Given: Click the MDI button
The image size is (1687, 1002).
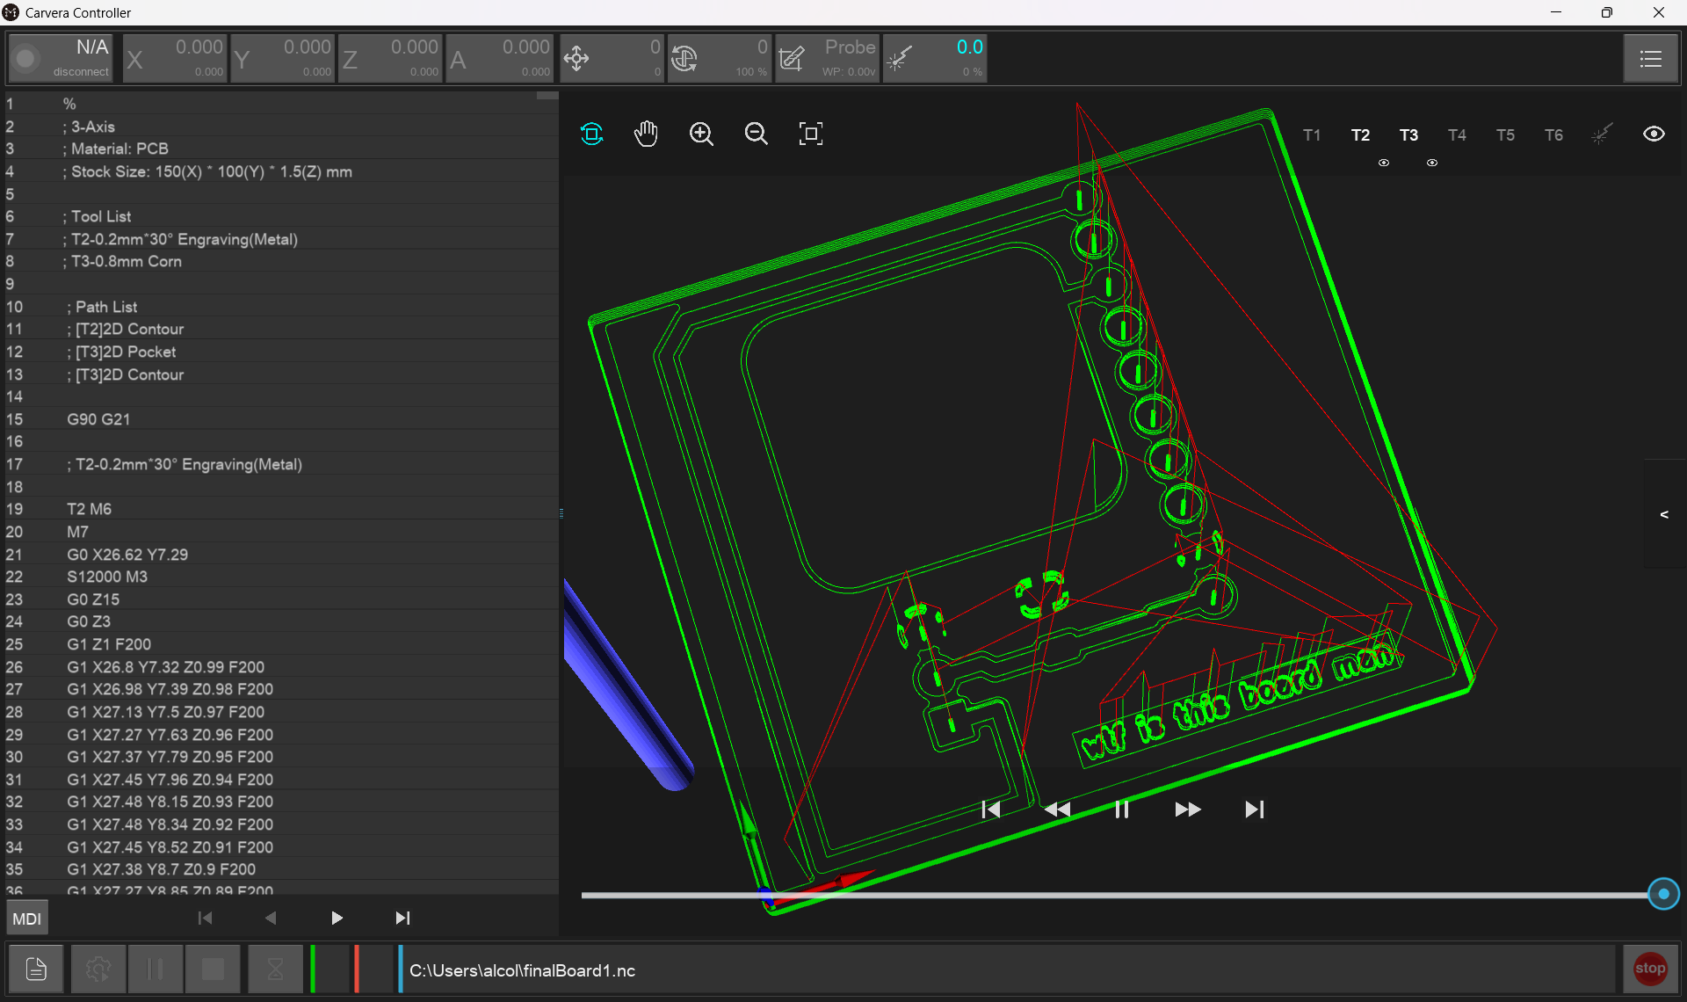Looking at the screenshot, I should click(x=27, y=918).
